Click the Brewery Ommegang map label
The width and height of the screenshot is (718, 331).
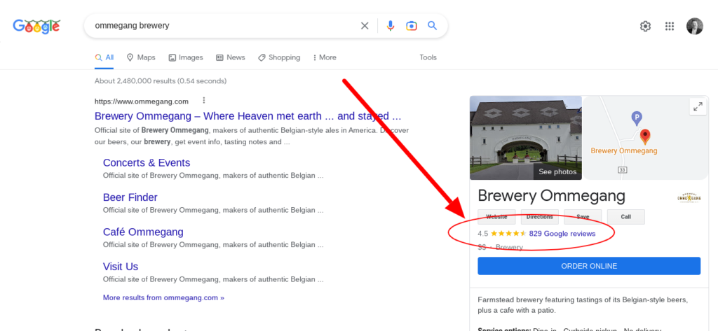click(623, 151)
